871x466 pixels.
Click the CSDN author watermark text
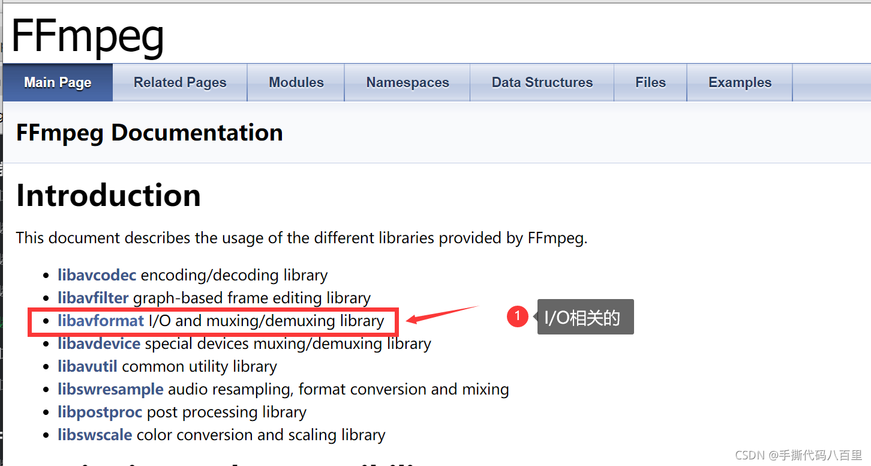798,455
